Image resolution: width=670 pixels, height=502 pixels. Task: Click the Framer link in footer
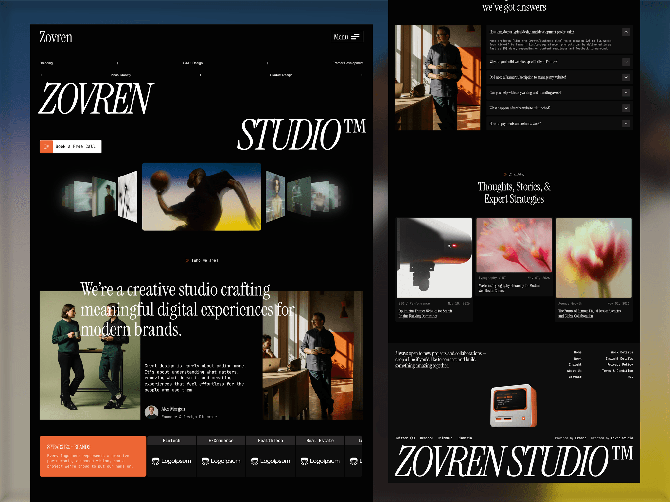click(581, 438)
